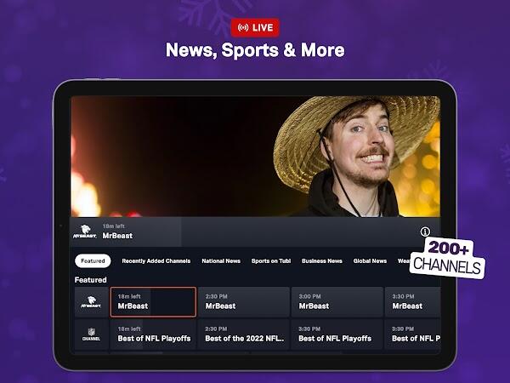Click the MrBeast live video preview

255,157
